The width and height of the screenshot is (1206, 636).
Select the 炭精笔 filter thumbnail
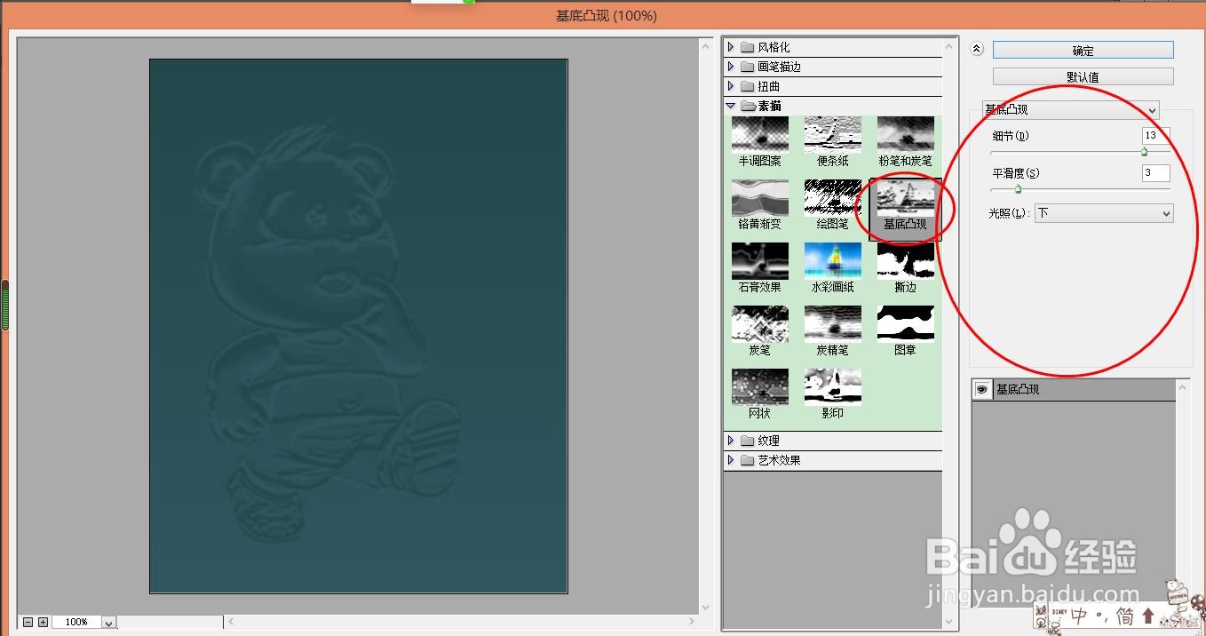[832, 323]
